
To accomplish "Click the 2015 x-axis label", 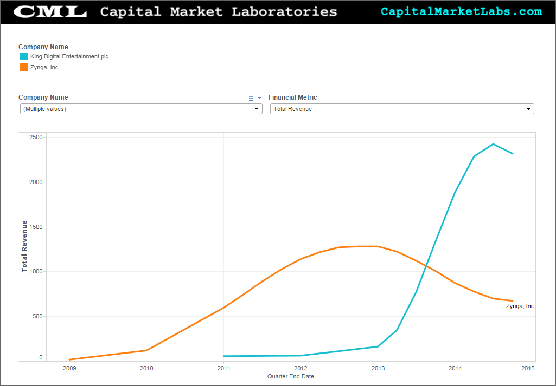I will (528, 368).
